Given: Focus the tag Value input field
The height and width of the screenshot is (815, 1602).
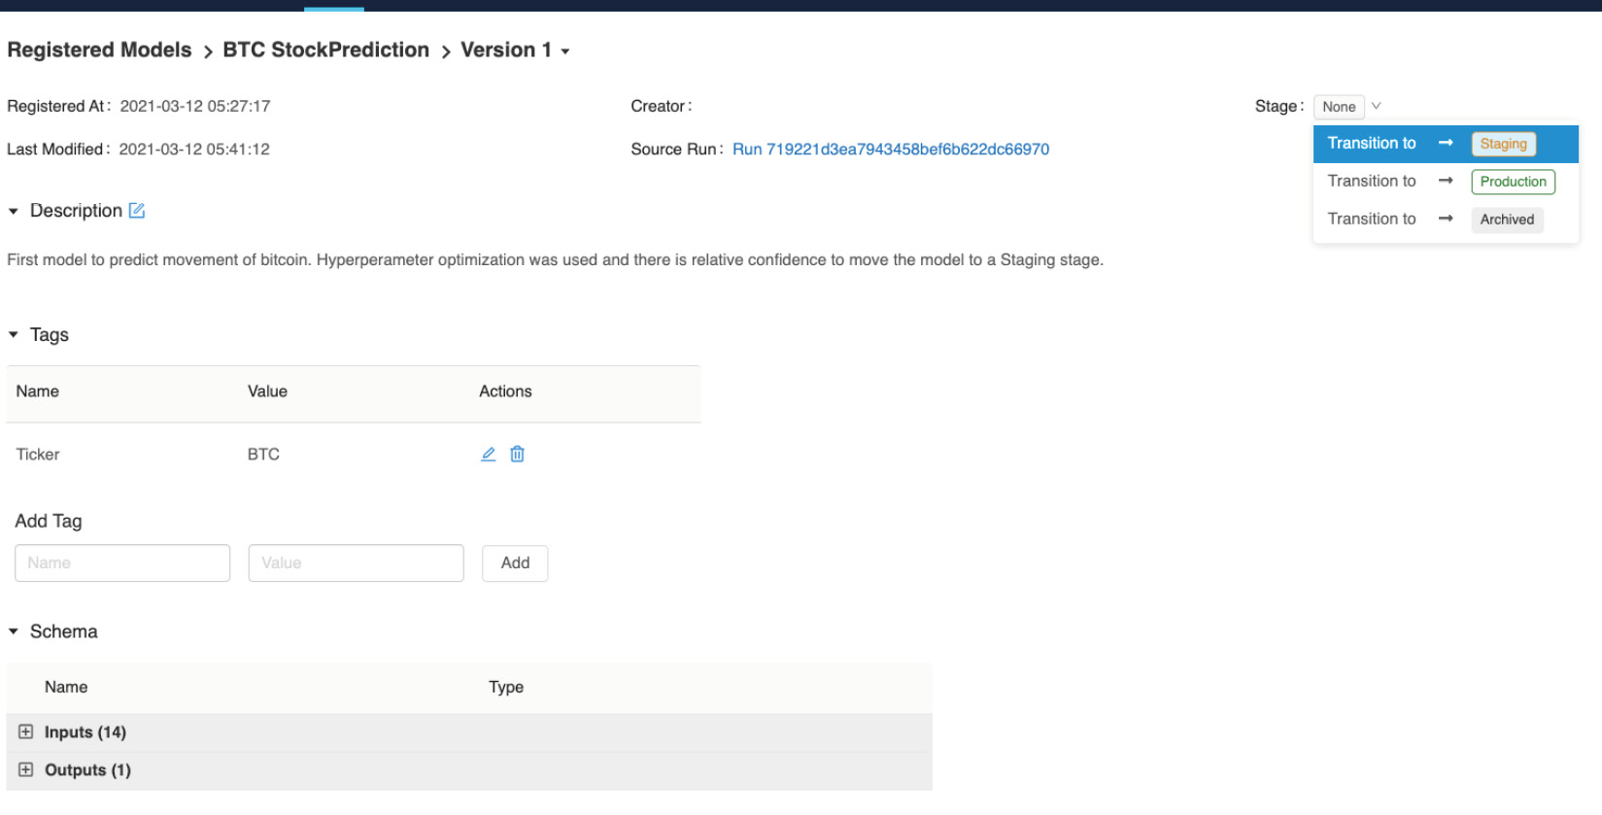Looking at the screenshot, I should [356, 563].
